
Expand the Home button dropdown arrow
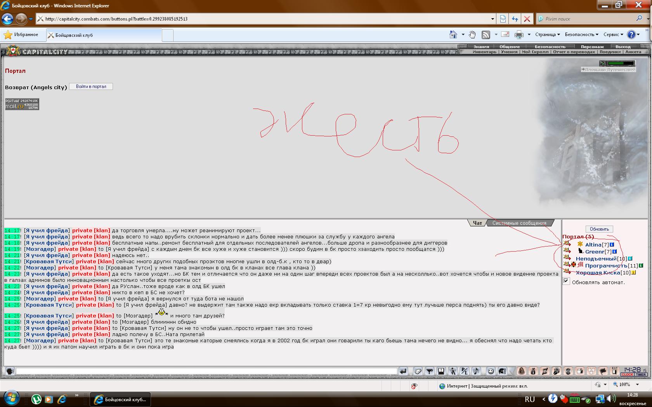[x=463, y=35]
